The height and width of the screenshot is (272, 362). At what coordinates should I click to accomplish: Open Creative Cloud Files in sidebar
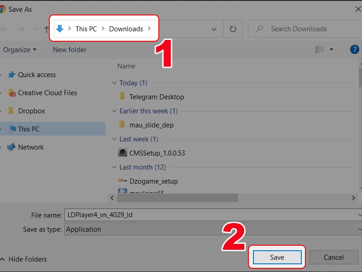47,93
